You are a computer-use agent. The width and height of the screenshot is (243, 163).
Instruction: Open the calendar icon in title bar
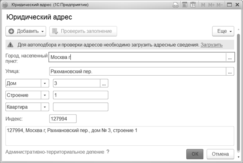tap(193, 5)
